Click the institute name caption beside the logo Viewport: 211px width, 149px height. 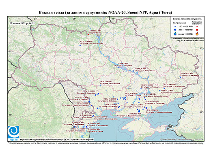(x=57, y=140)
